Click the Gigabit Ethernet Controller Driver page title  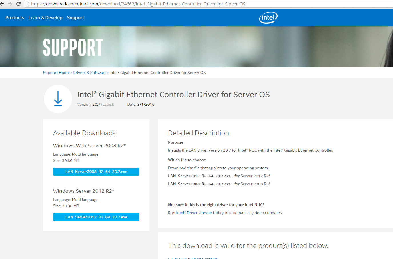173,95
